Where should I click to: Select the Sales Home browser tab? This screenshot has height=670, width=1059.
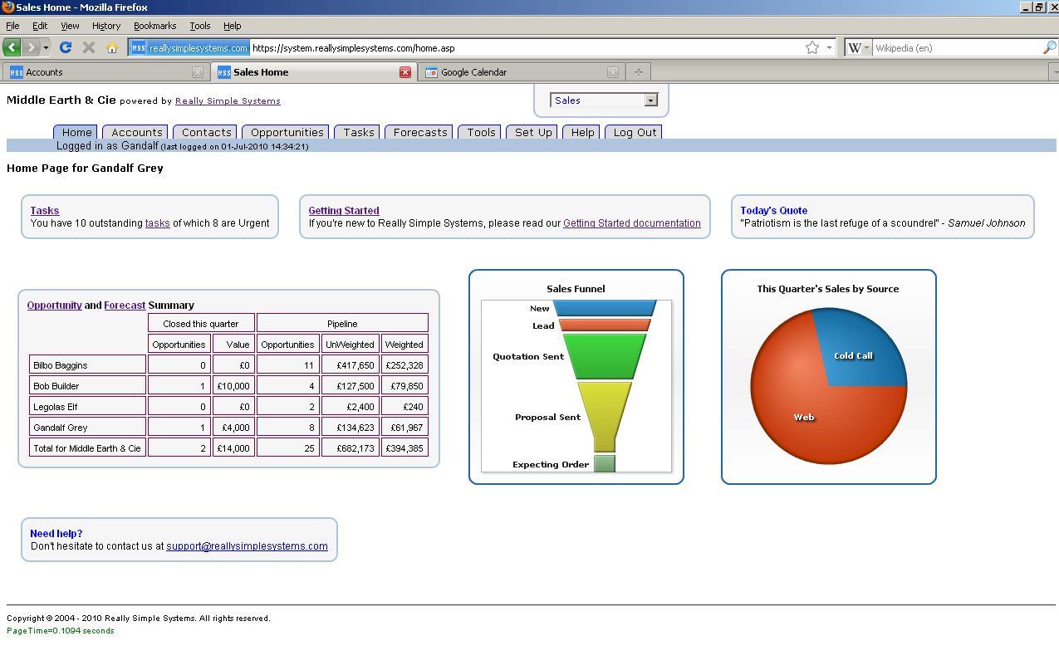pyautogui.click(x=313, y=72)
